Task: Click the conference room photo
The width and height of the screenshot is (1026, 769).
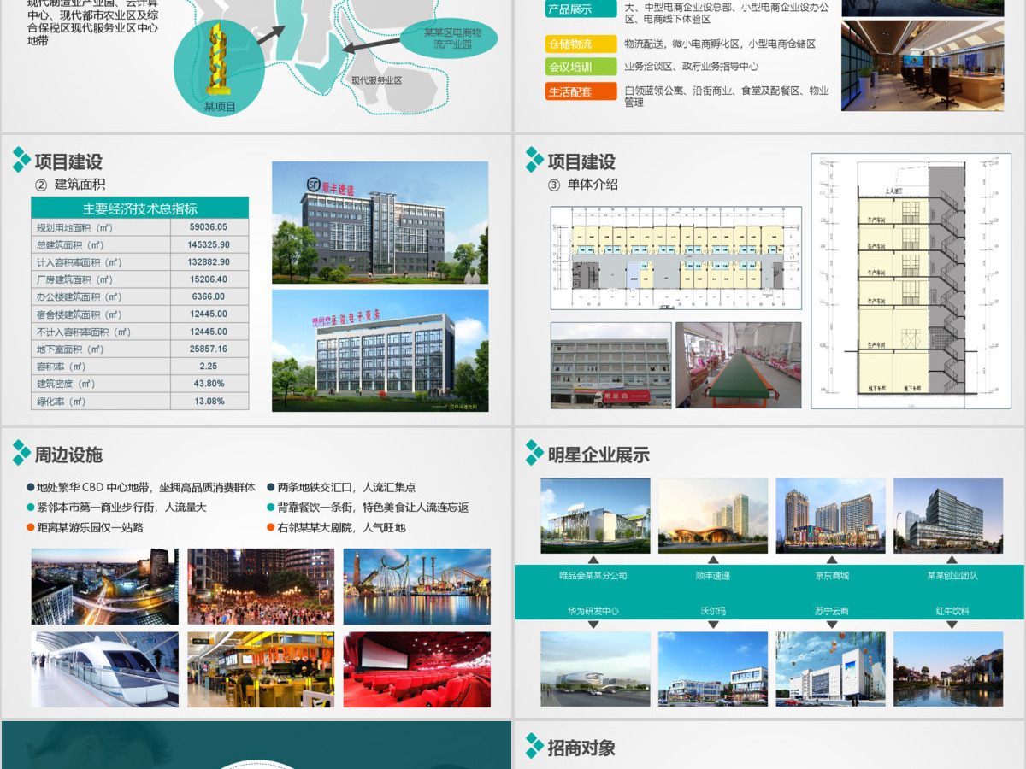Action: click(923, 66)
